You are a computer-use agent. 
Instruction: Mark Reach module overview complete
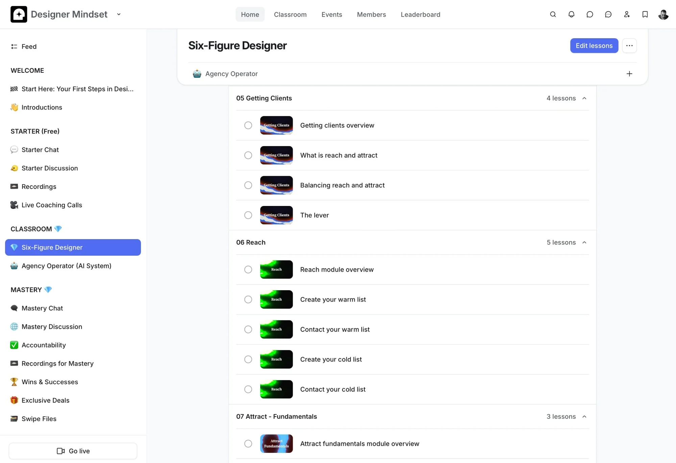(x=248, y=270)
